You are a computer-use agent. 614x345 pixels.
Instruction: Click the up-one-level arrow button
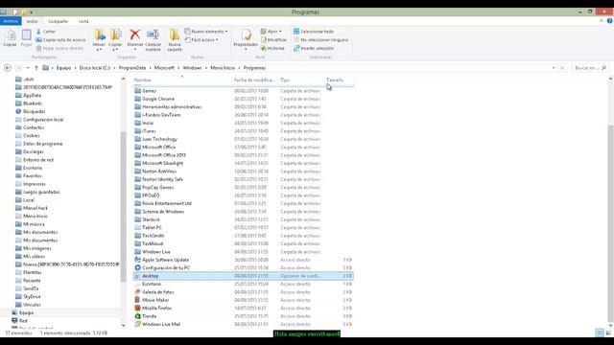(x=36, y=68)
